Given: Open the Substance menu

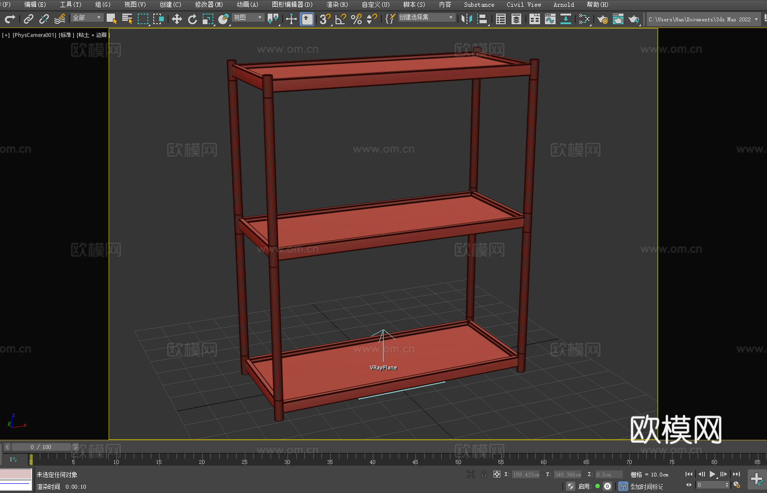Looking at the screenshot, I should tap(479, 4).
